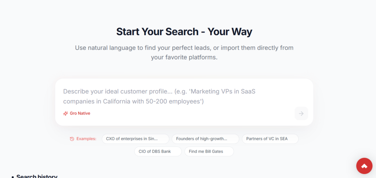Use the 'CIO of DBS Bank' example
This screenshot has width=376, height=178.
pos(158,151)
